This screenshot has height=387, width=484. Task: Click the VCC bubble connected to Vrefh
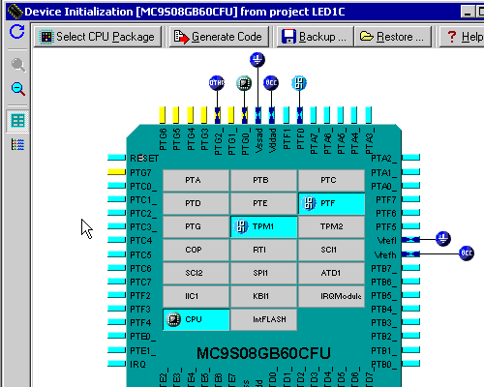coord(467,253)
